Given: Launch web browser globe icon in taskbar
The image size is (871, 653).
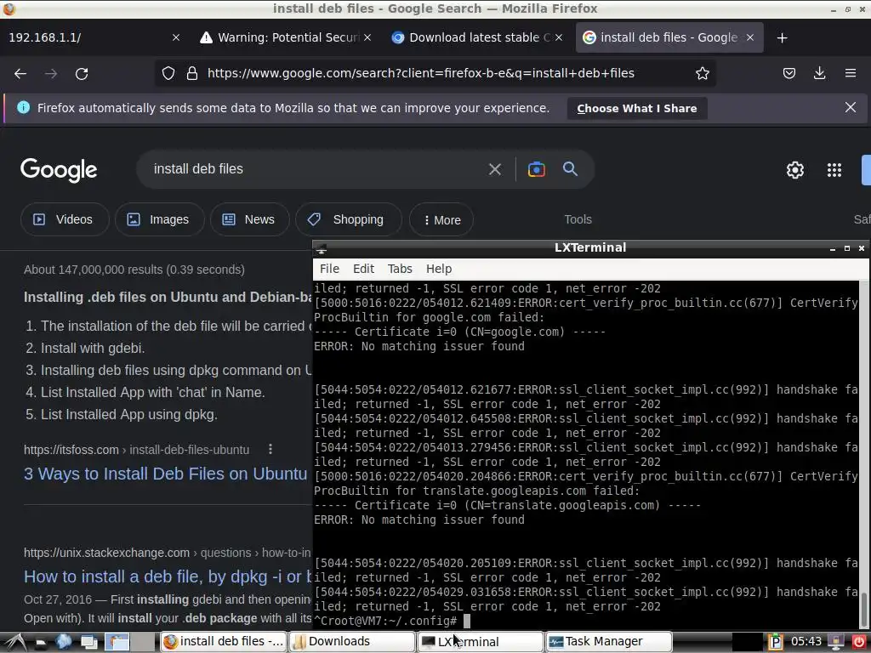Looking at the screenshot, I should point(63,642).
